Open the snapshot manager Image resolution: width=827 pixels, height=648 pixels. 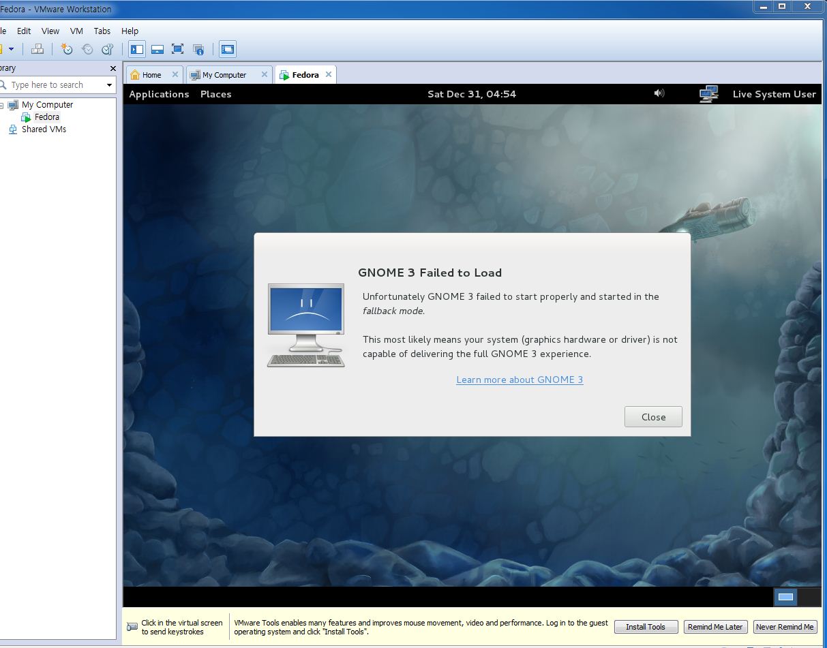pyautogui.click(x=107, y=49)
